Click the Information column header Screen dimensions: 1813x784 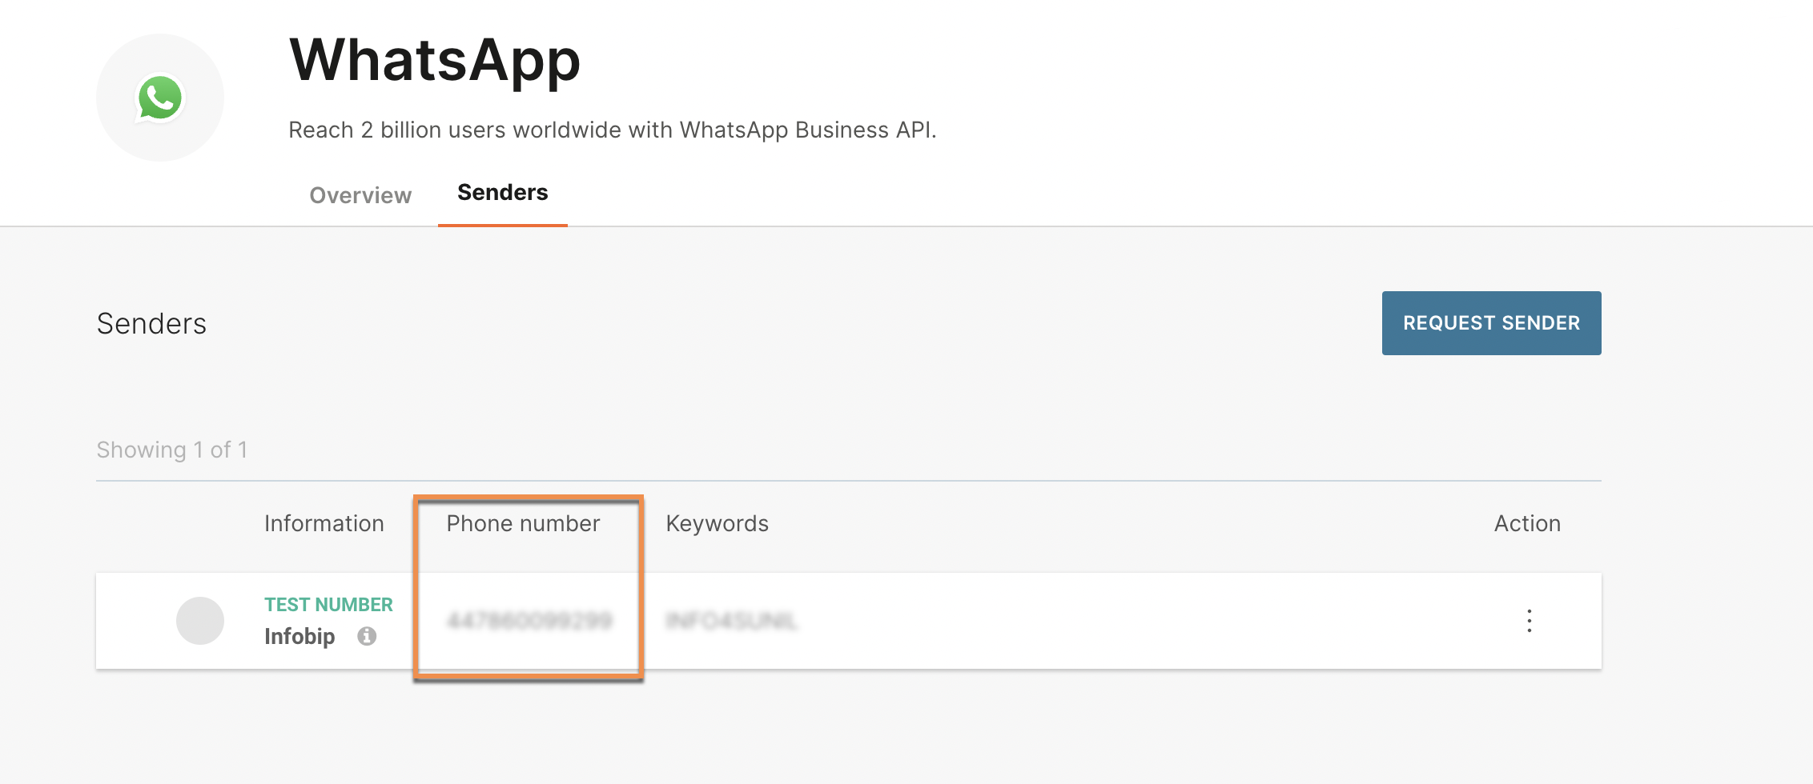pyautogui.click(x=324, y=523)
